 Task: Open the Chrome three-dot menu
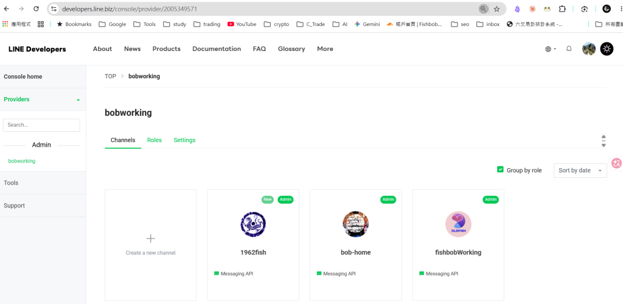point(620,8)
